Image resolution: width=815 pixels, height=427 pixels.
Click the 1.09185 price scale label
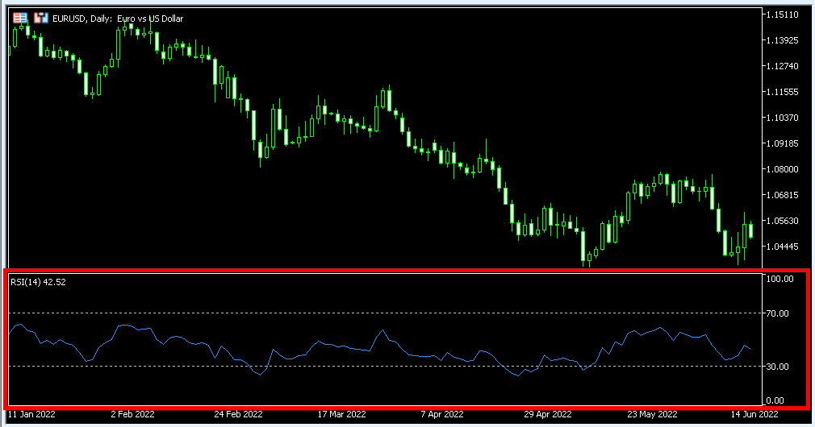(x=782, y=143)
